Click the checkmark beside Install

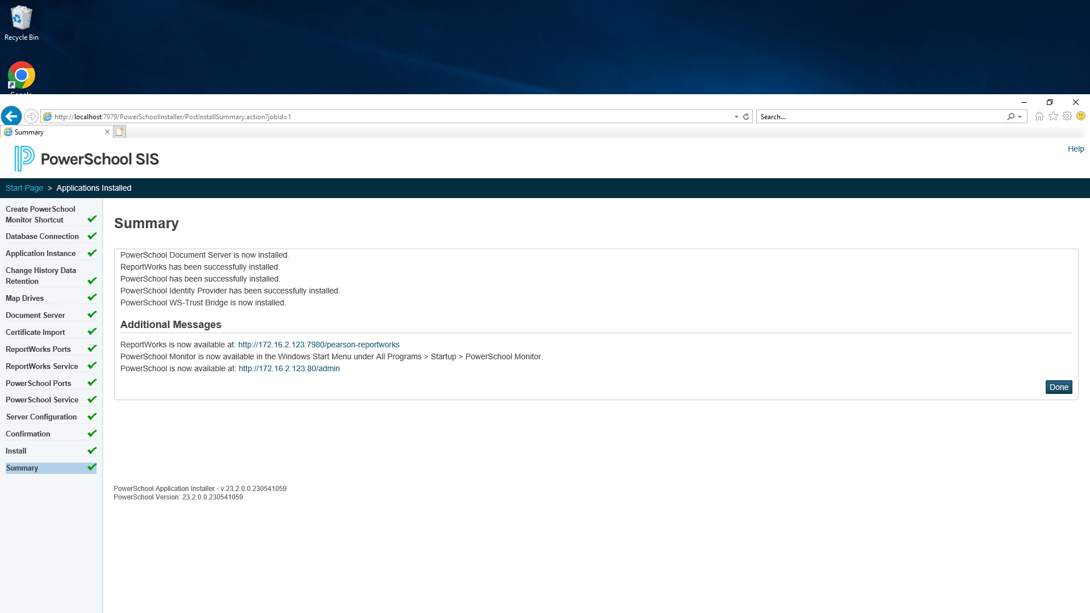92,450
